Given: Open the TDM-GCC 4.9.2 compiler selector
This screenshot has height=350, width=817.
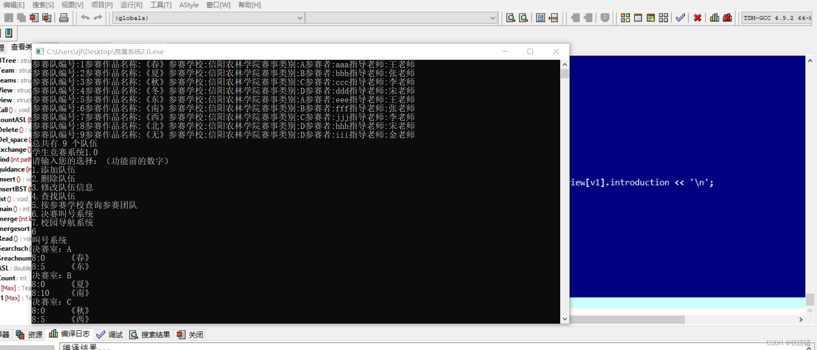Looking at the screenshot, I should click(776, 18).
